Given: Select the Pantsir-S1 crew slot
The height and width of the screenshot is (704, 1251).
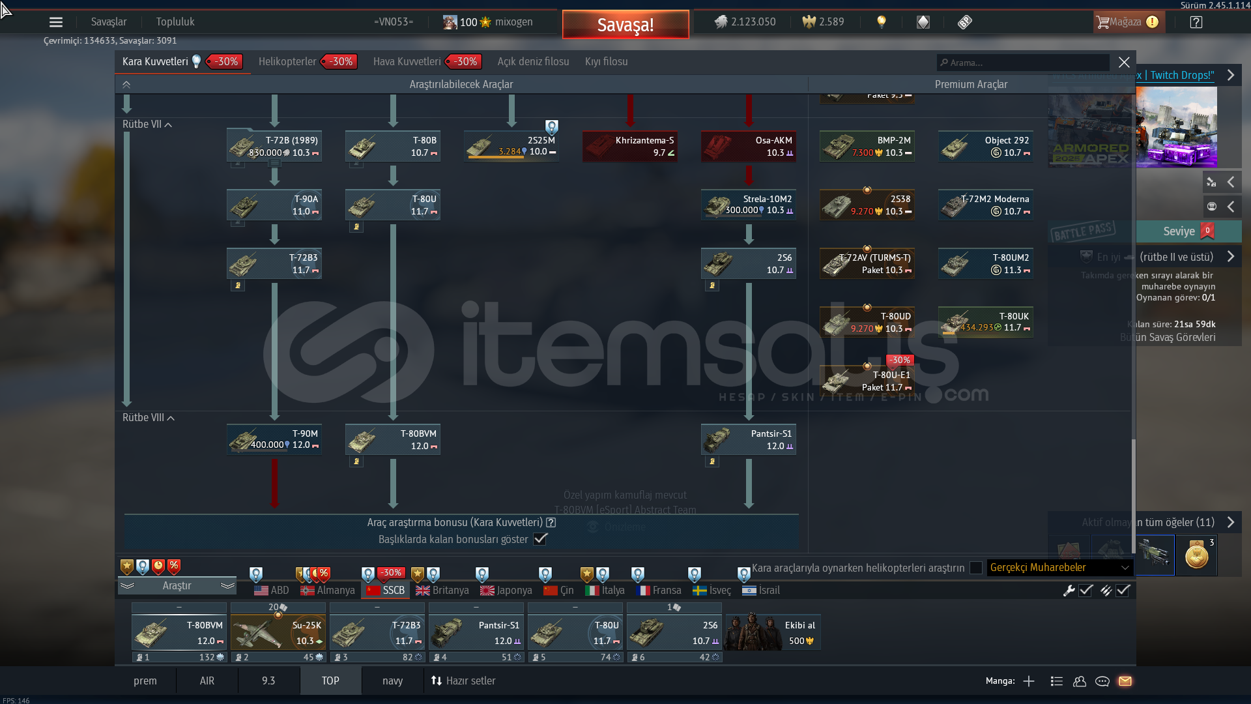Looking at the screenshot, I should [x=476, y=632].
